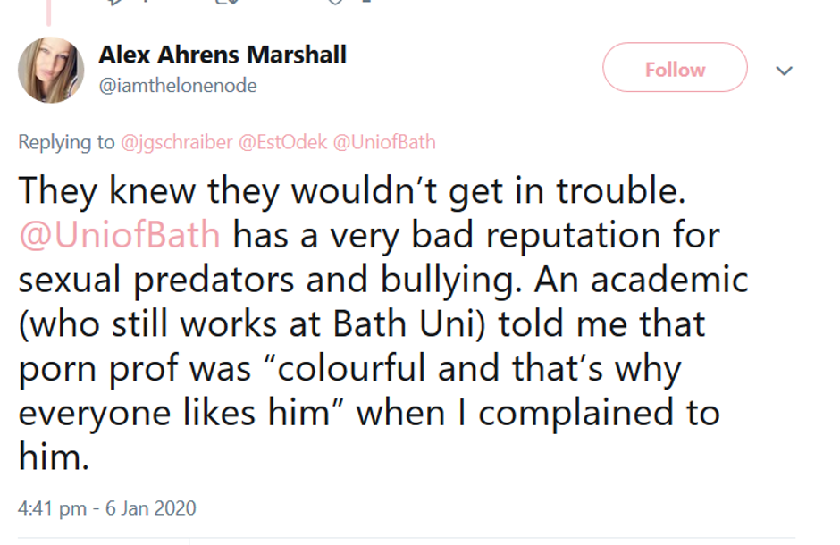
Task: Follow Alex Ahrens Marshall
Action: point(675,69)
